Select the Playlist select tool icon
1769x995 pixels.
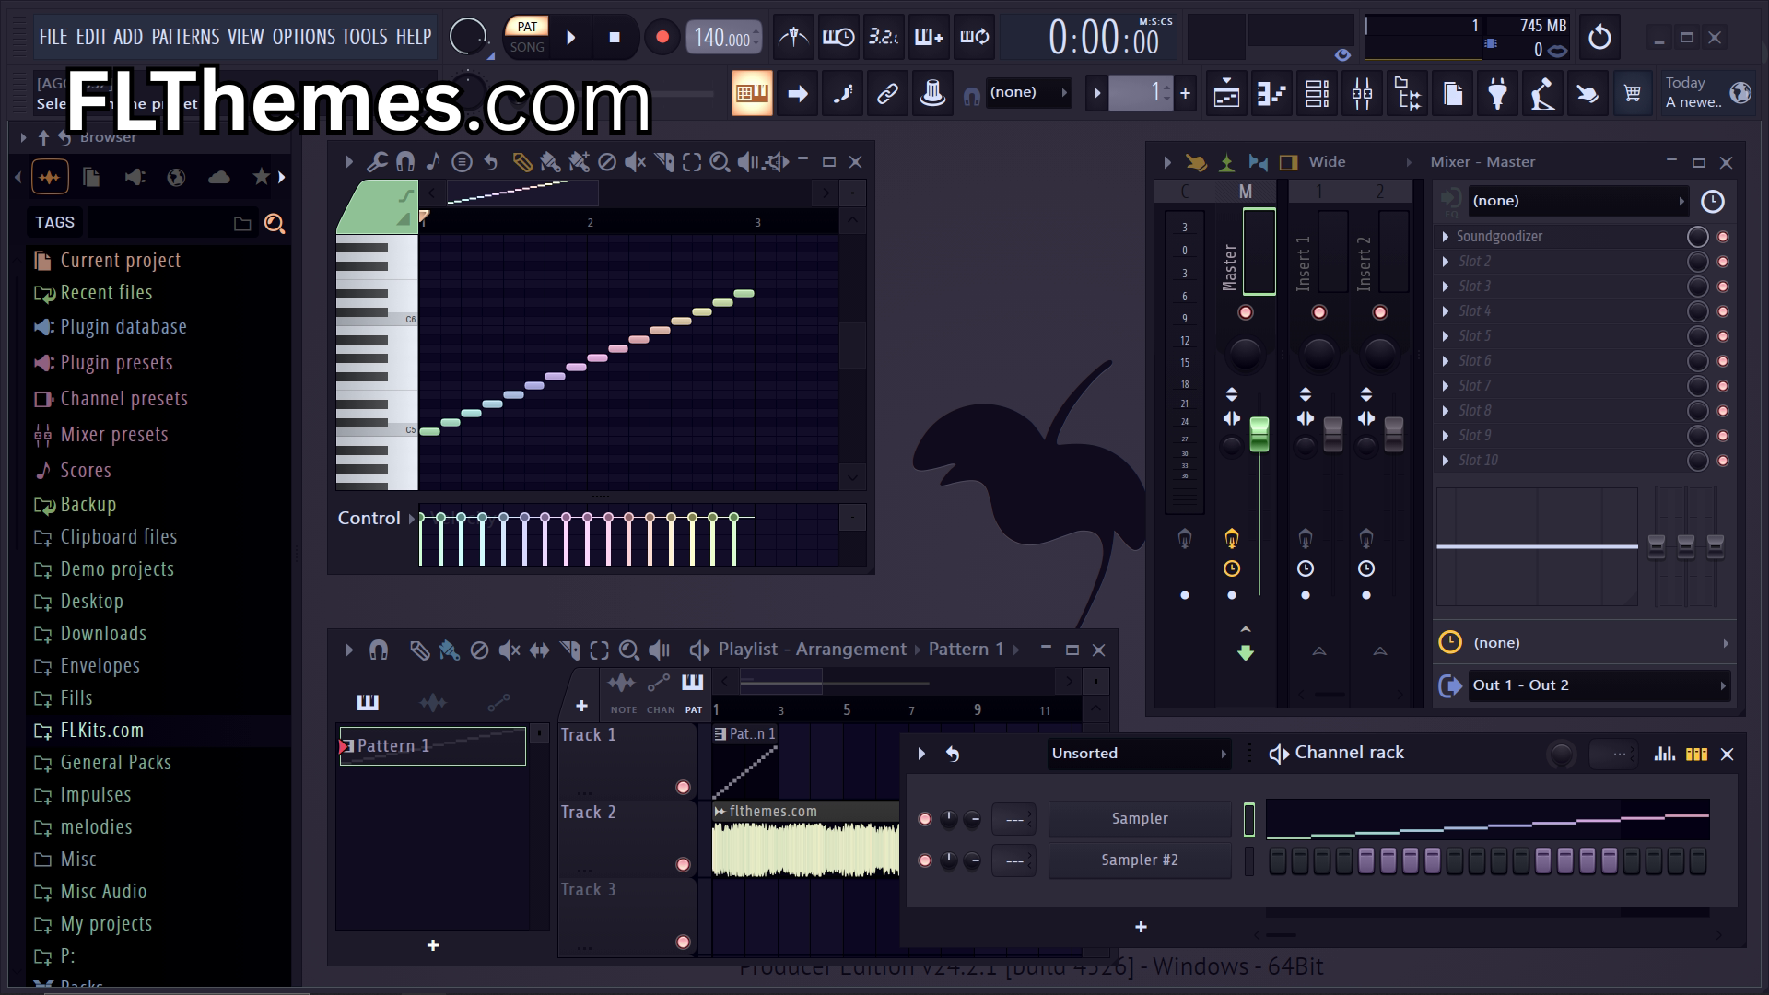coord(599,650)
